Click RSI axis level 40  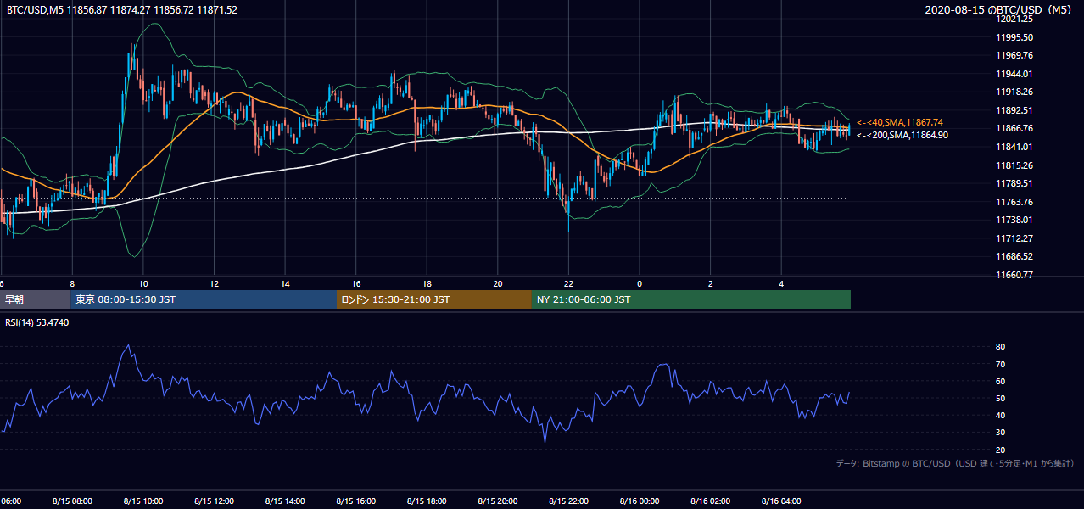tap(1001, 415)
